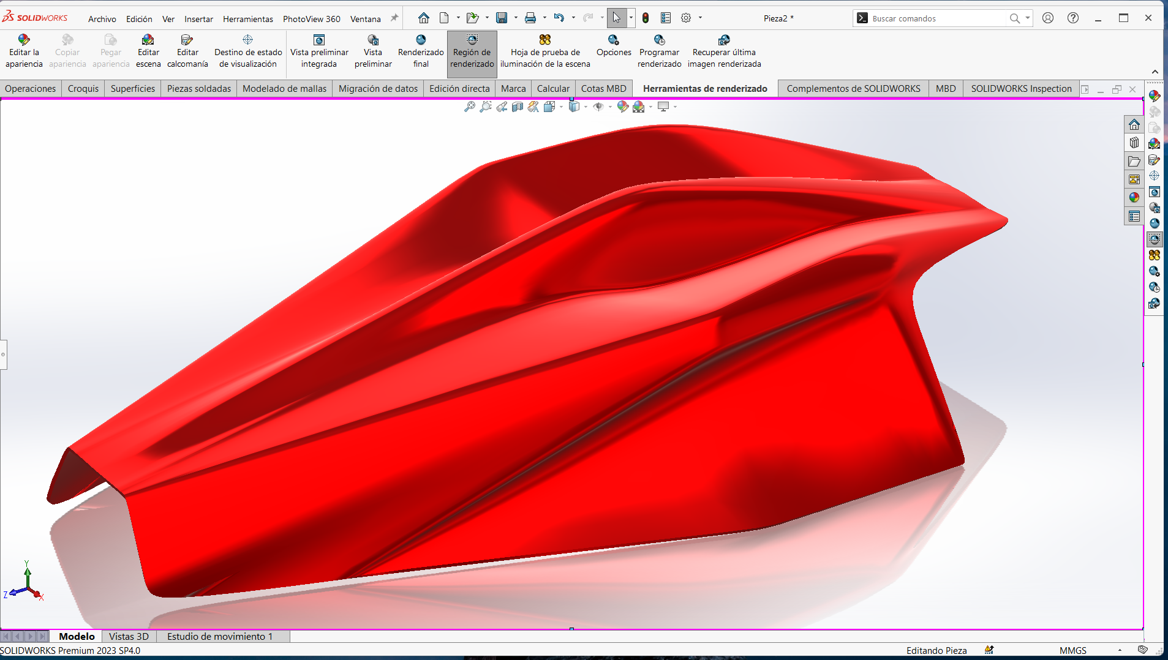Open the Appearances tab in task pane
The width and height of the screenshot is (1168, 660).
(1134, 197)
